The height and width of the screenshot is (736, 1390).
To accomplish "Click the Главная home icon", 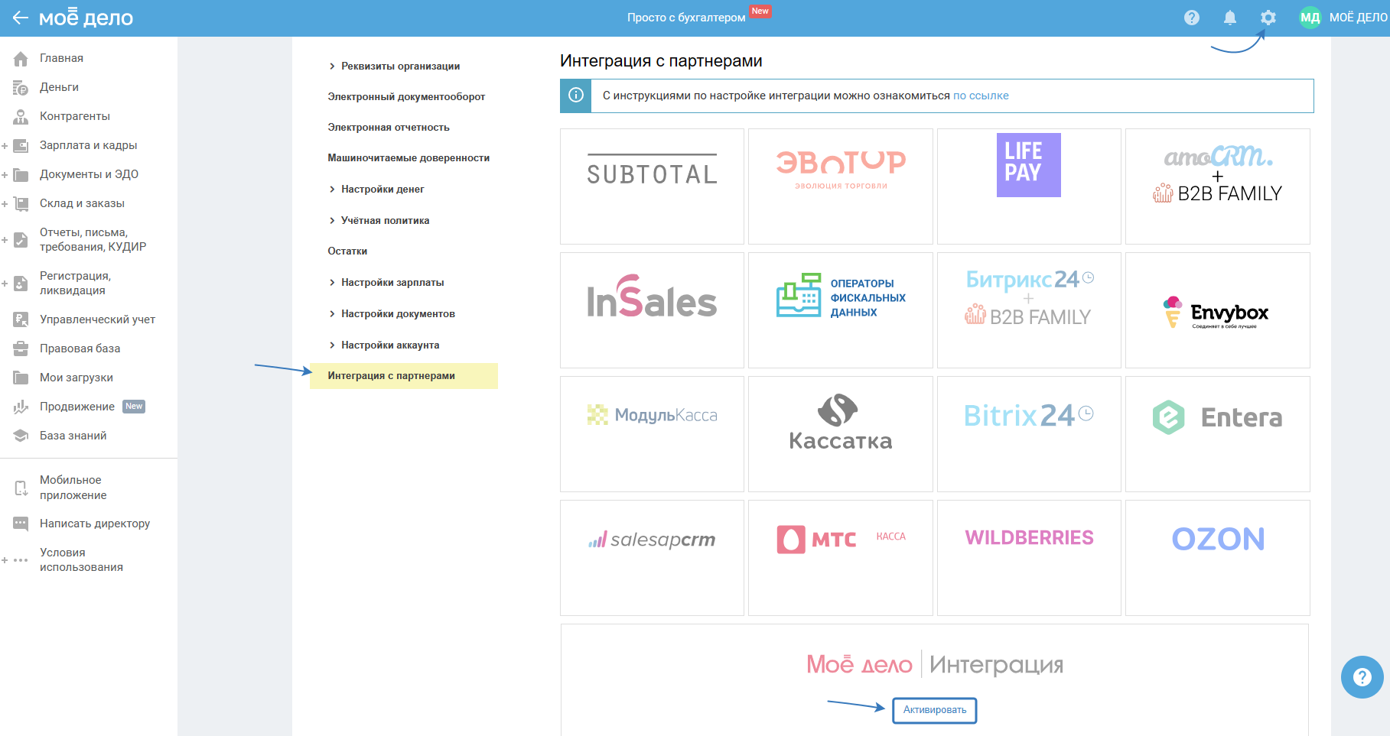I will coord(21,59).
